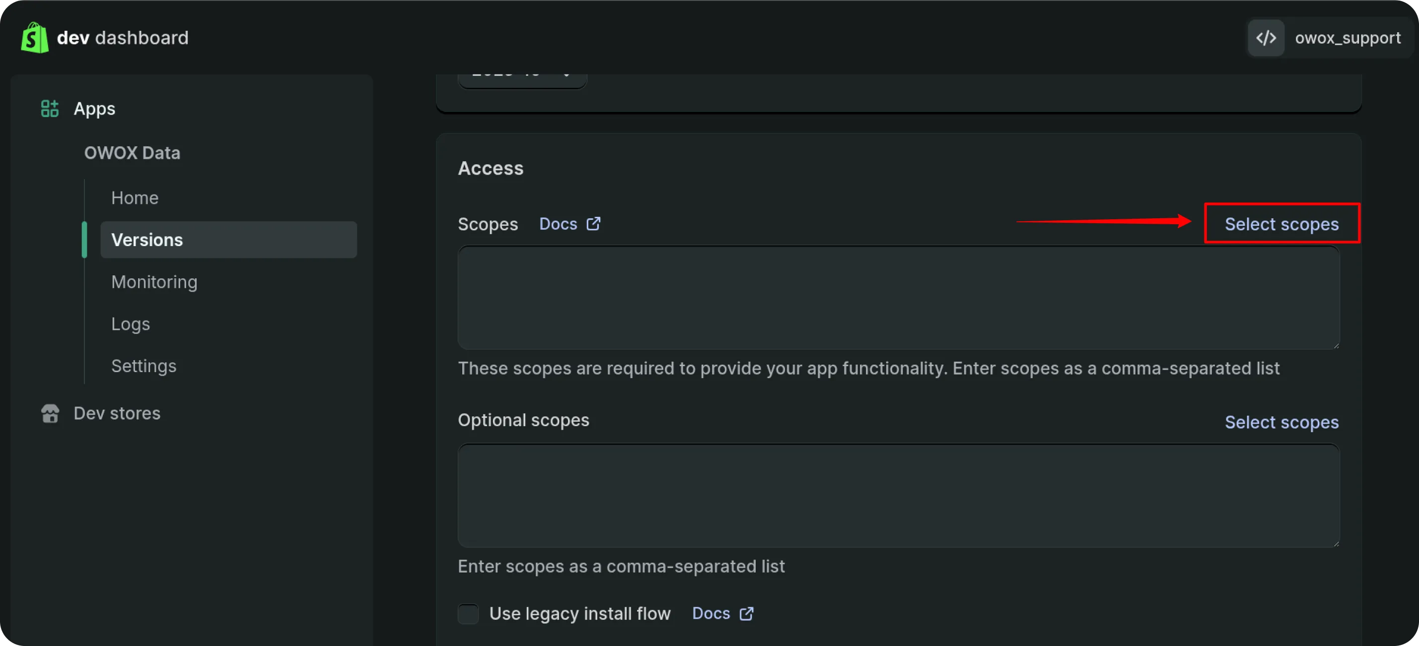Screen dimensions: 1419x646
Task: Click the Shopify logo icon
Action: click(x=34, y=37)
